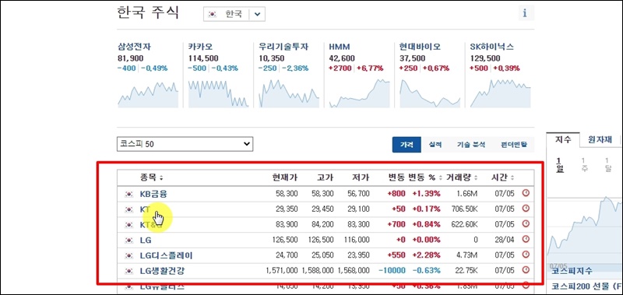
Task: Open the SK하이닉스 stock link
Action: pyautogui.click(x=492, y=47)
